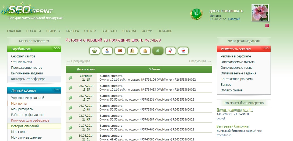
Task: Open Серфинг сайтов
Action: pos(23,56)
